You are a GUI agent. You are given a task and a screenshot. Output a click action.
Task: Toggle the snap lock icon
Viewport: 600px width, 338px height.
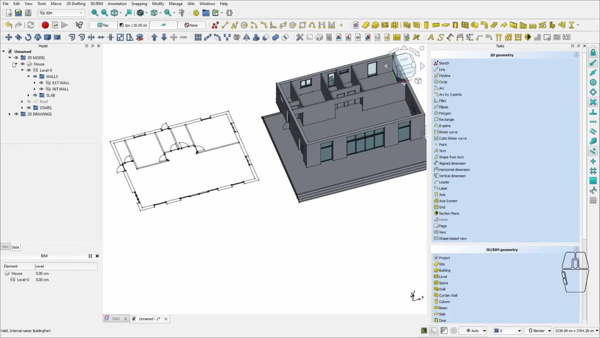pyautogui.click(x=593, y=53)
